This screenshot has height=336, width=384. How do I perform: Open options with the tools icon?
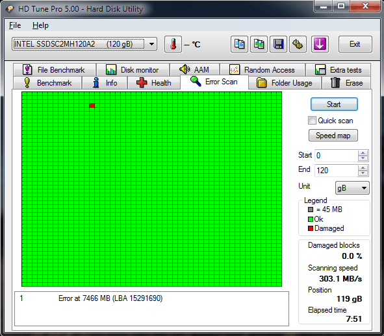[298, 44]
